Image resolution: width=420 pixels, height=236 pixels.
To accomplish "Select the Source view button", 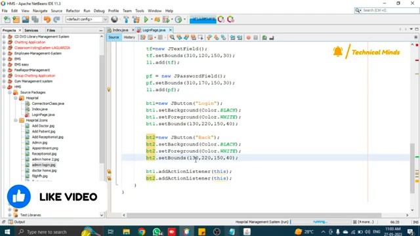I will click(114, 37).
